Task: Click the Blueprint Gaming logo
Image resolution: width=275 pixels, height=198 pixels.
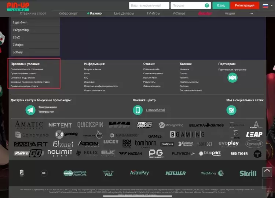Action: tap(210, 153)
